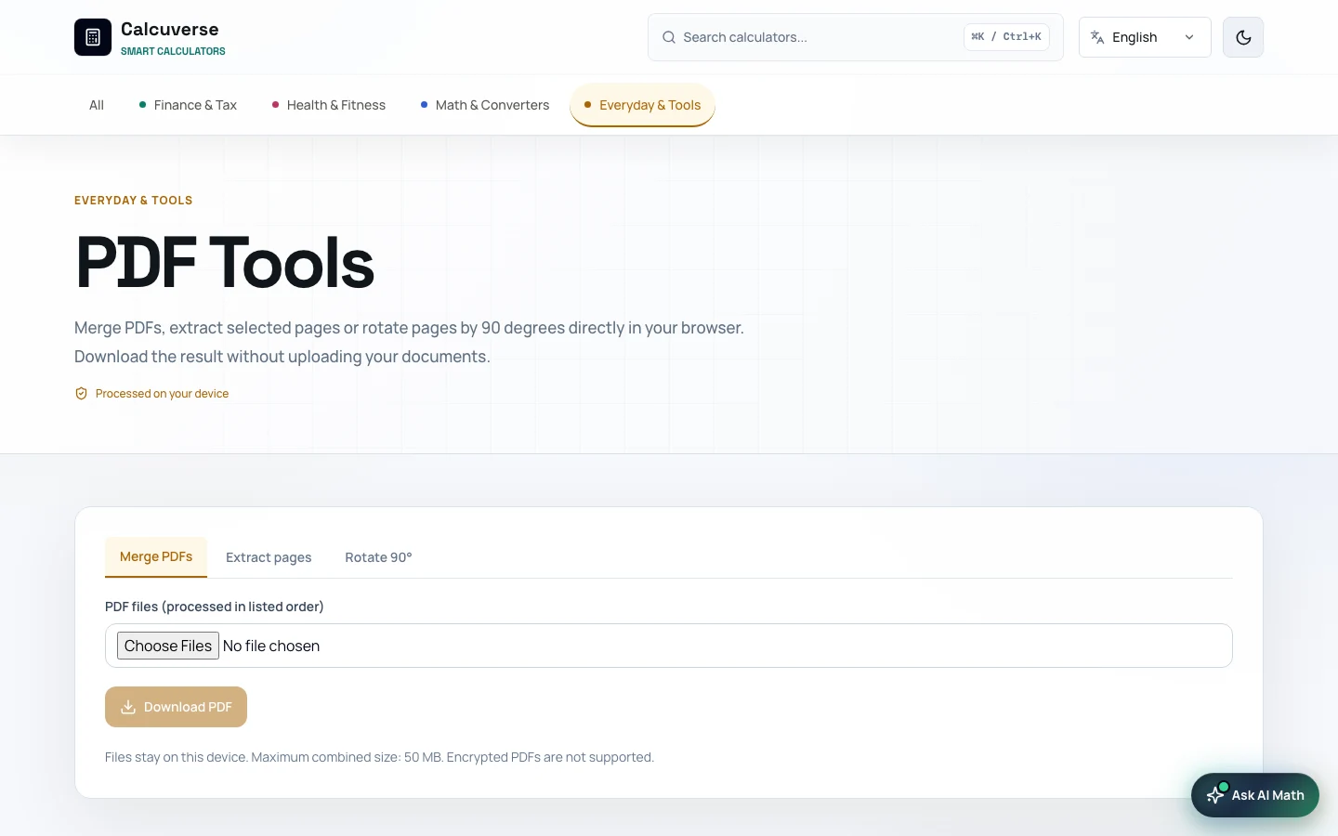Click the 'No file chosen' text
Image resolution: width=1338 pixels, height=836 pixels.
coord(271,646)
